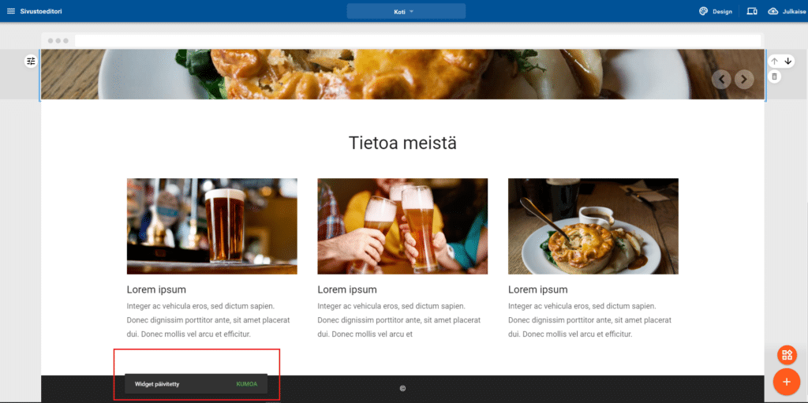Advance to next slide in the slider
The height and width of the screenshot is (403, 808).
(x=744, y=79)
